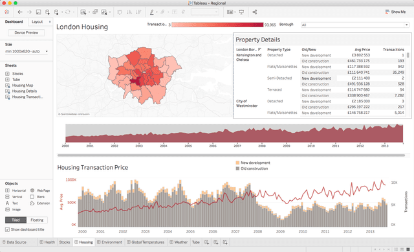Click the clear sheet toolbar icon

[104, 12]
